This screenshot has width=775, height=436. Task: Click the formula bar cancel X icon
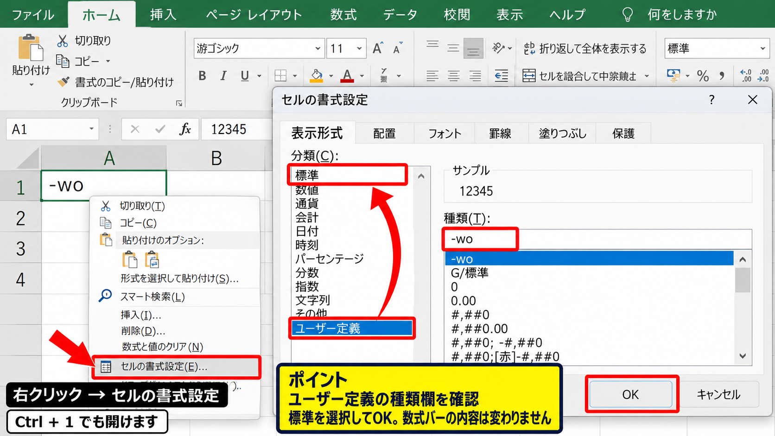point(135,129)
